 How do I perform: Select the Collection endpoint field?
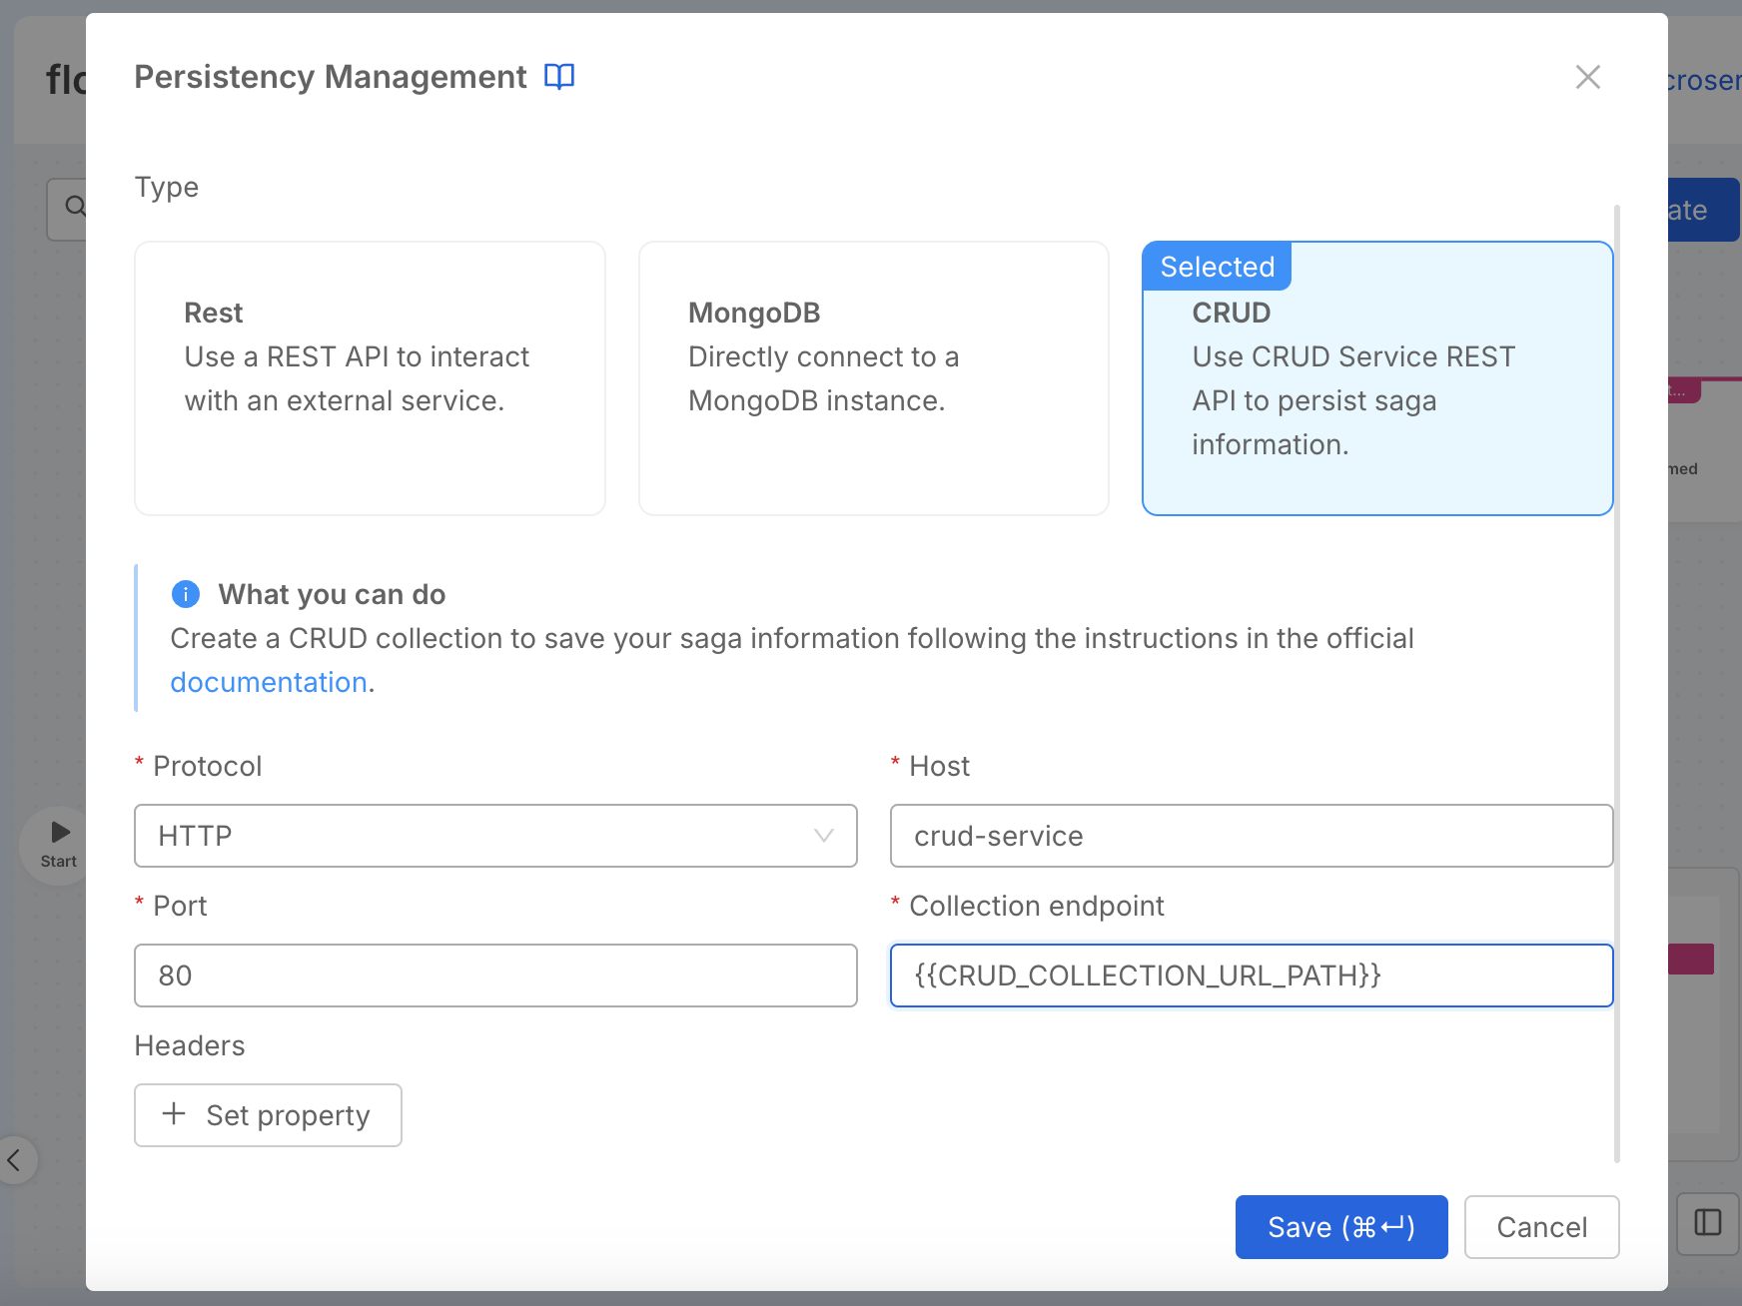(1251, 976)
